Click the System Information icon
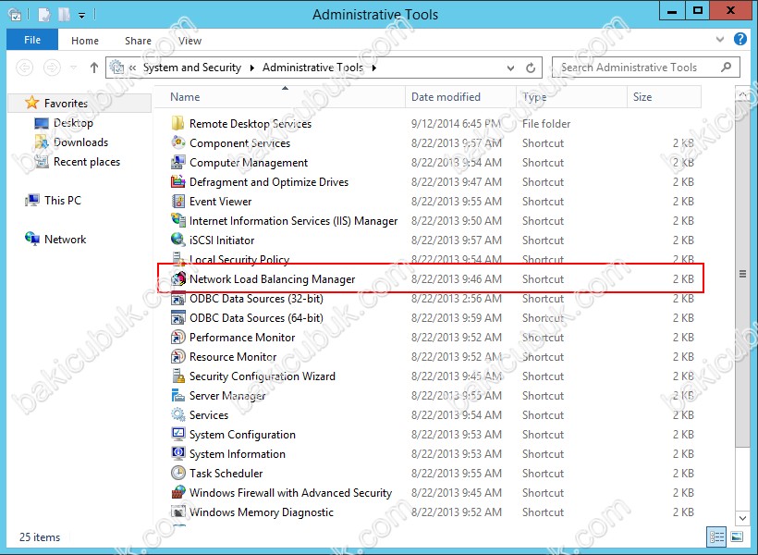758x555 pixels. 177,453
